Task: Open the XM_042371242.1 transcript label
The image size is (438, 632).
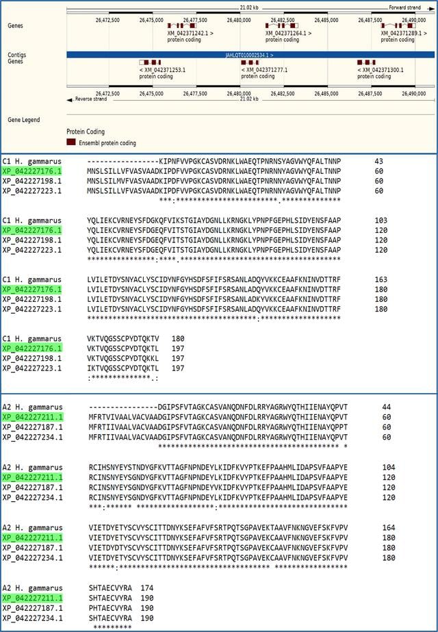Action: [190, 34]
